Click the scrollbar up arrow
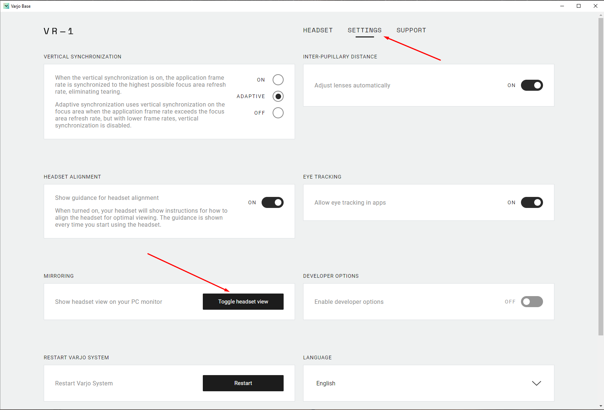The width and height of the screenshot is (604, 410). click(x=601, y=15)
